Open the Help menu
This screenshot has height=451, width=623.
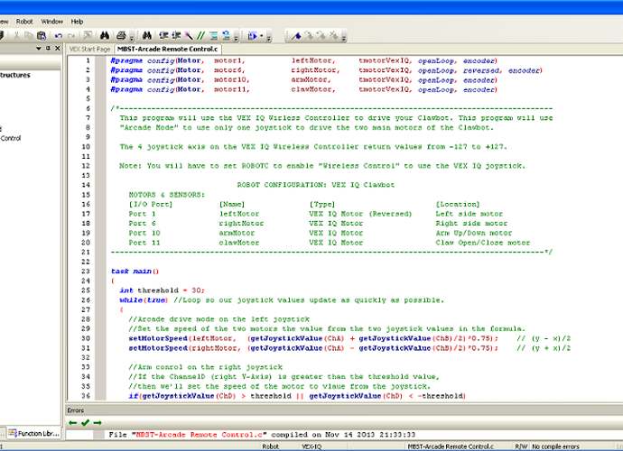coord(77,22)
